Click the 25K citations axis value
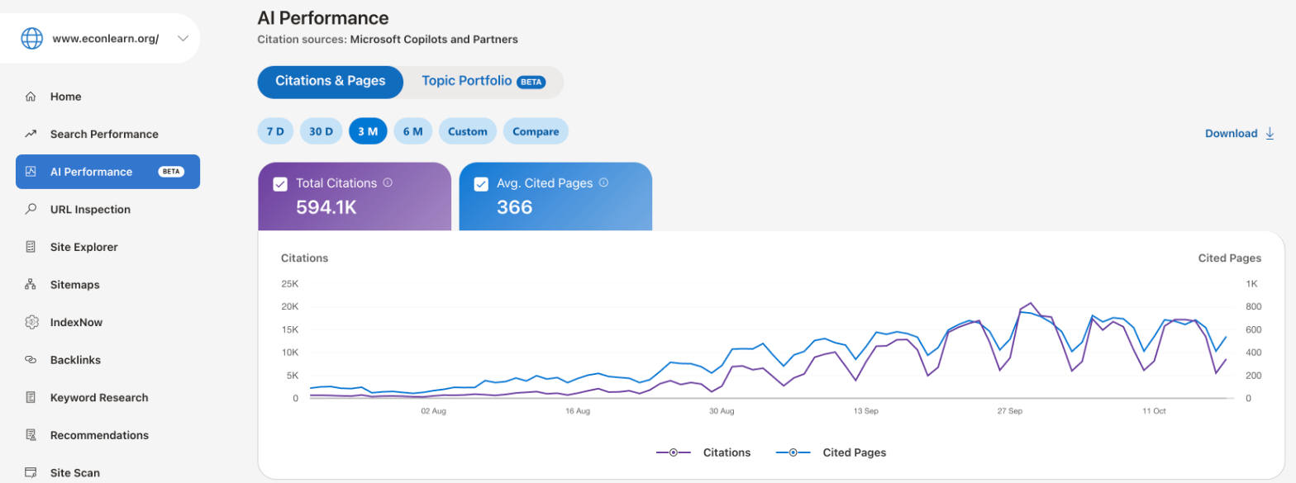This screenshot has width=1296, height=483. point(290,284)
